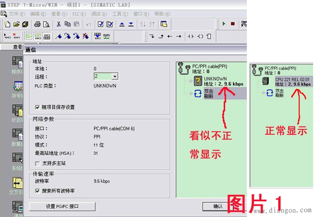Enable 支持多主站 checkbox
The height and width of the screenshot is (217, 314).
pos(37,164)
